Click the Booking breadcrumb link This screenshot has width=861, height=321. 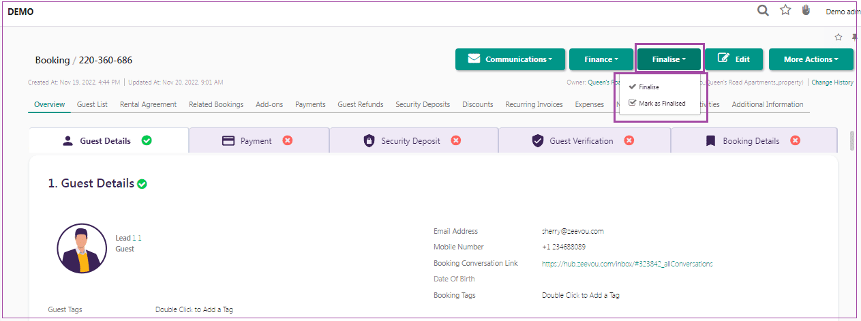click(52, 60)
